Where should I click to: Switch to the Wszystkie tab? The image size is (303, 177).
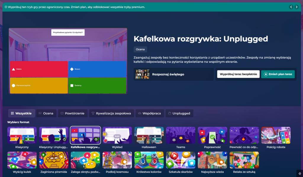pos(21,113)
